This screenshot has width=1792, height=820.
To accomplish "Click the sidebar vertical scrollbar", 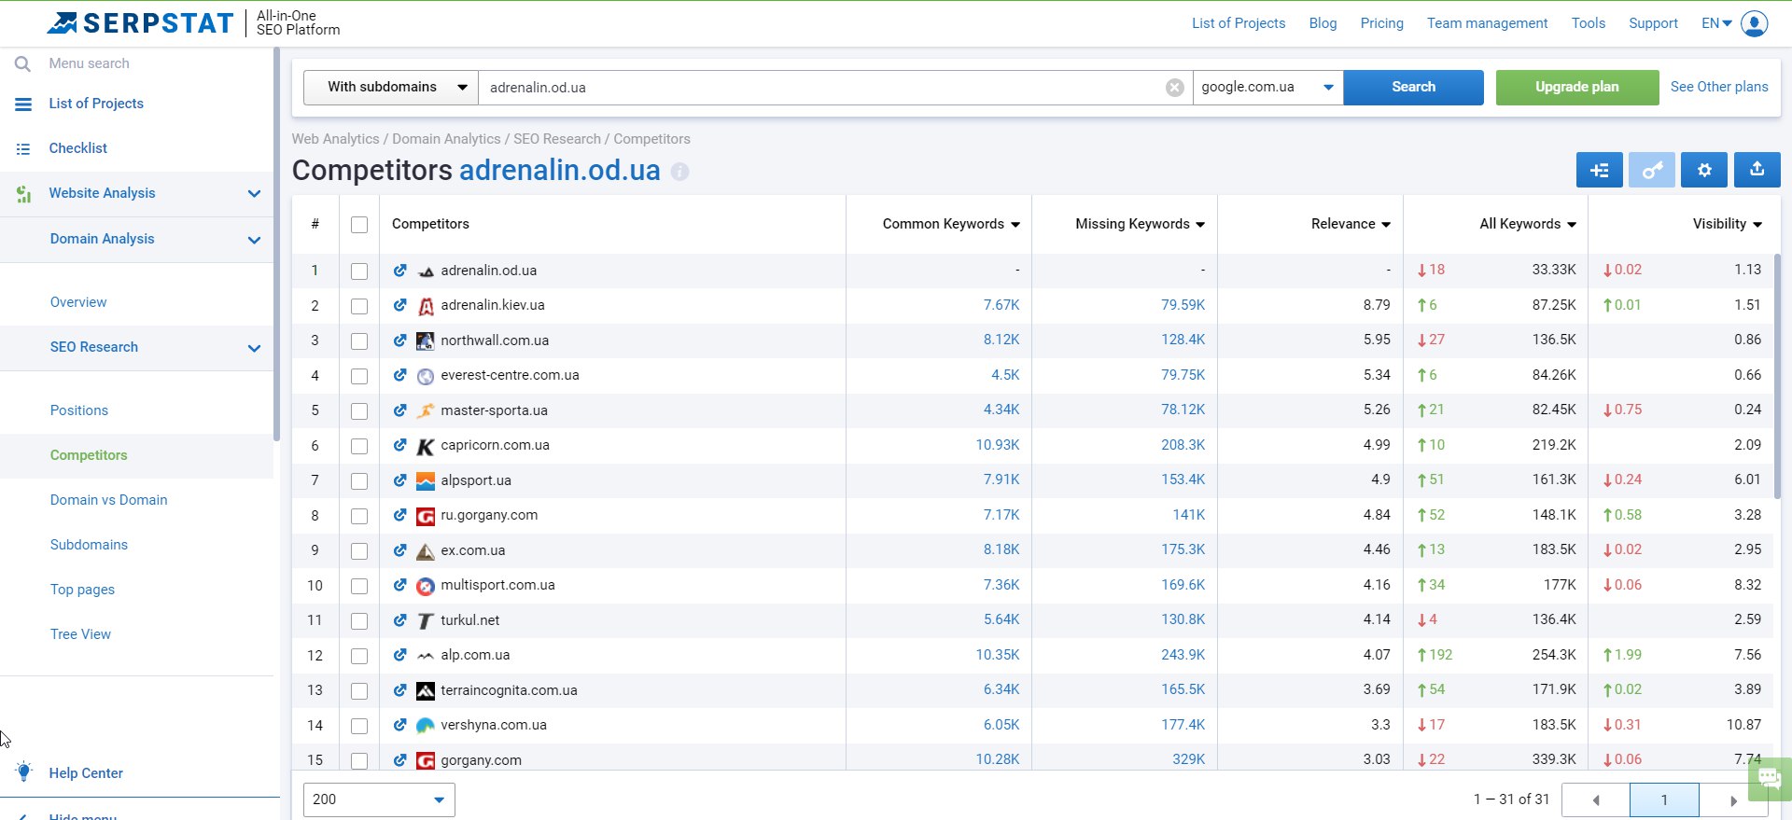I will click(x=276, y=244).
